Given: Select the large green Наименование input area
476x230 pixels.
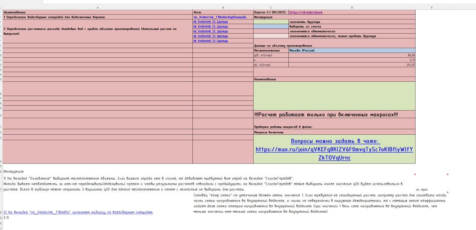Looking at the screenshot, I should click(334, 96).
